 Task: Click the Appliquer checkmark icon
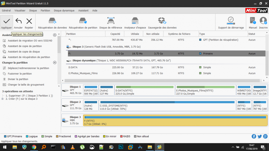(x=6, y=21)
